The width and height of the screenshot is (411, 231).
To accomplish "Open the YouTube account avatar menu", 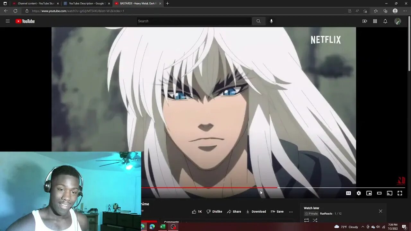I will point(398,21).
